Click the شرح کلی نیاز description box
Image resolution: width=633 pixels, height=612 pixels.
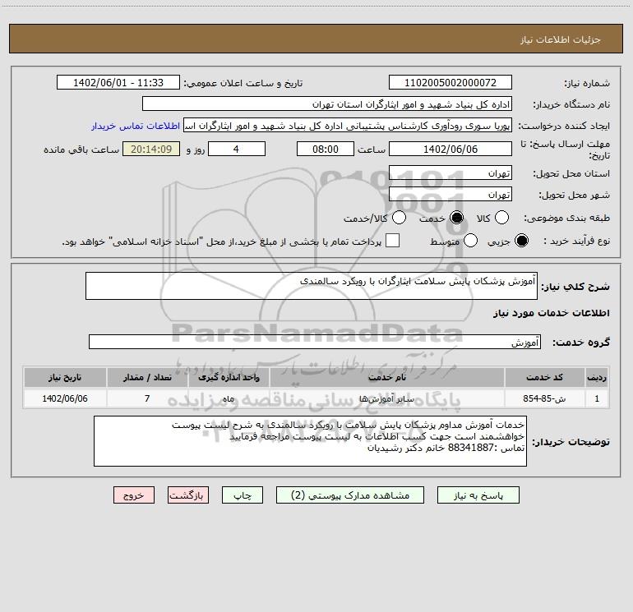click(x=312, y=286)
